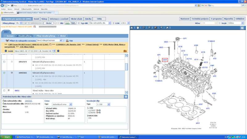
Task: Open the Nový nákupní seznam dropdown
Action: (61, 40)
